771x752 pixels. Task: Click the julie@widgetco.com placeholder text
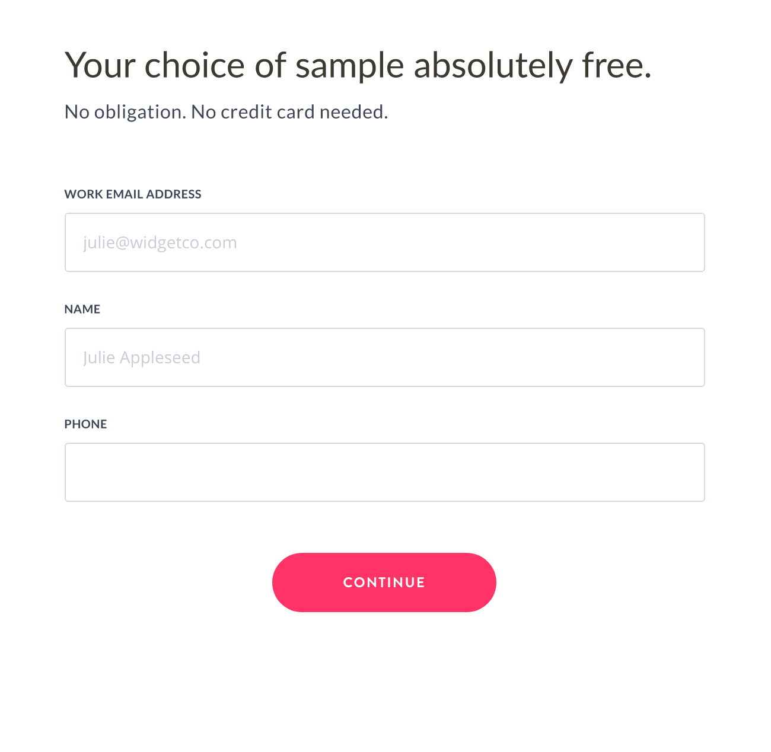[160, 242]
